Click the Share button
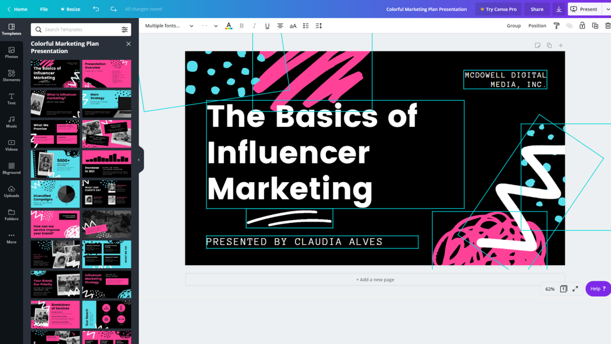611x344 pixels. coord(536,9)
